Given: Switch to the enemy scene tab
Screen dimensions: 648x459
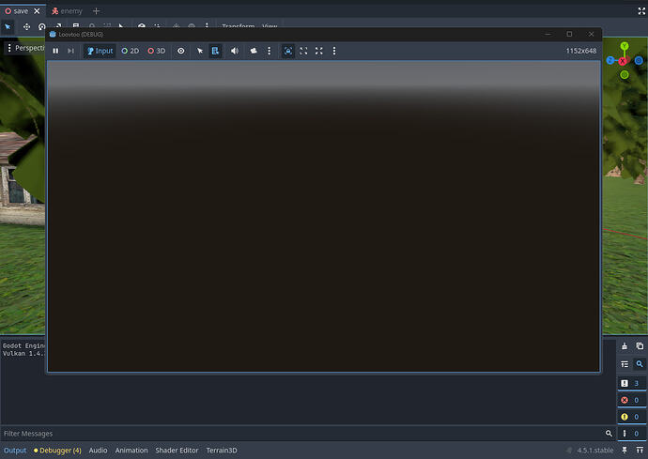Looking at the screenshot, I should pos(67,10).
